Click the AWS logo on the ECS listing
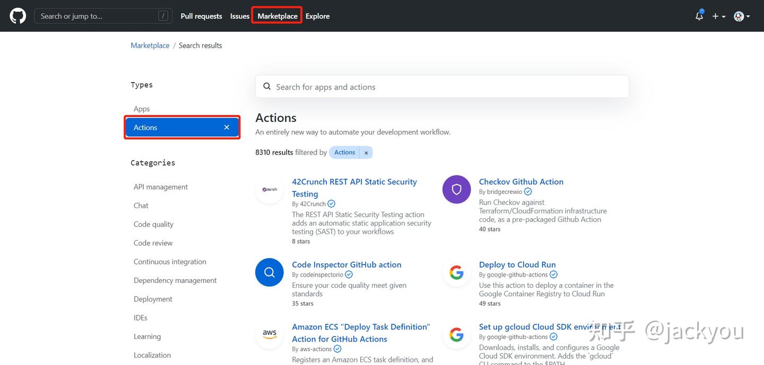 pos(269,334)
